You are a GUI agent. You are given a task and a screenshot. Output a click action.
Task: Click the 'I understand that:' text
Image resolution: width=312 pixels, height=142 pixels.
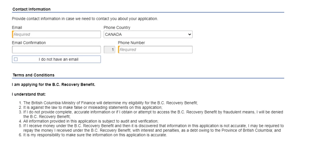pos(29,94)
